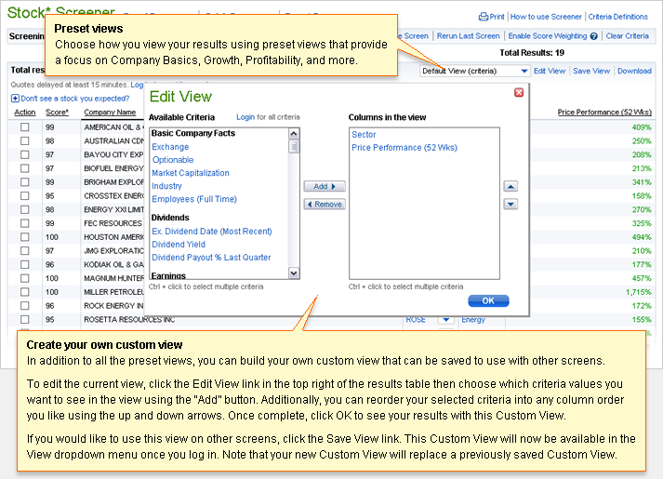This screenshot has width=663, height=479.
Task: Click the move column up arrow
Action: [511, 186]
